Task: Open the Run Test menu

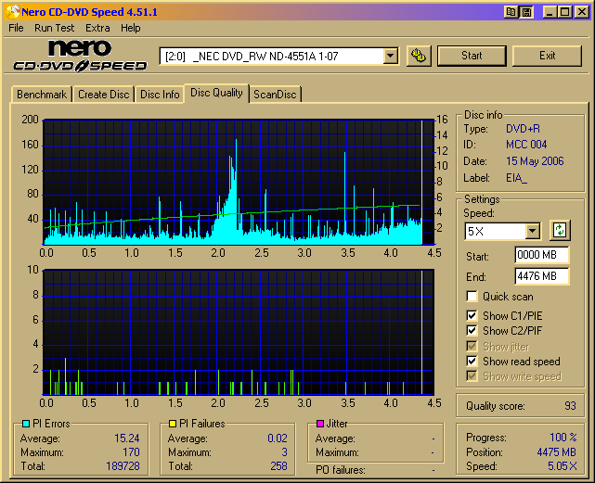Action: click(x=54, y=28)
